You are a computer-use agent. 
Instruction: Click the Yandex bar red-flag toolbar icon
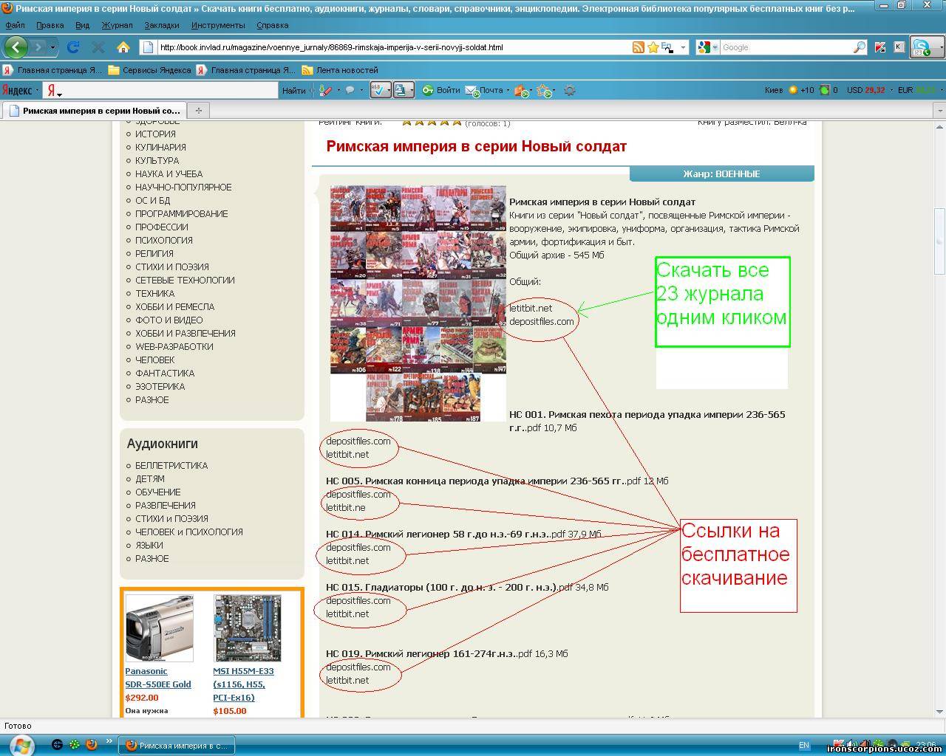tap(521, 90)
